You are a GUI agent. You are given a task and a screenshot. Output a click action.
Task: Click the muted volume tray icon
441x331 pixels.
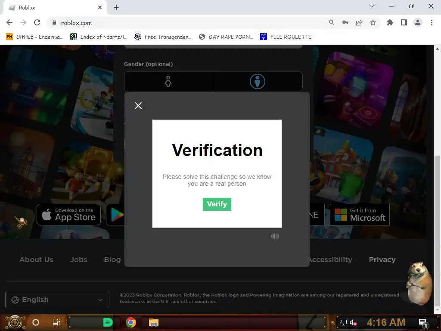(x=353, y=322)
